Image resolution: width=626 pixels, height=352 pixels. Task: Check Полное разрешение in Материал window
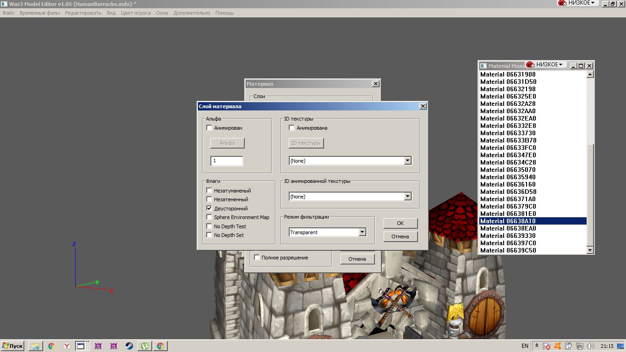257,258
